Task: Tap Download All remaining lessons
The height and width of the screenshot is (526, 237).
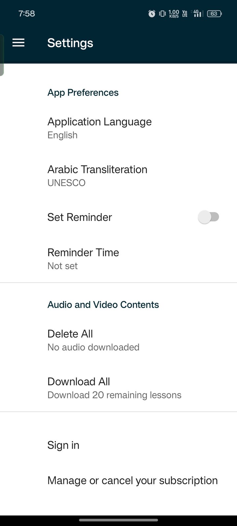Action: click(x=114, y=388)
